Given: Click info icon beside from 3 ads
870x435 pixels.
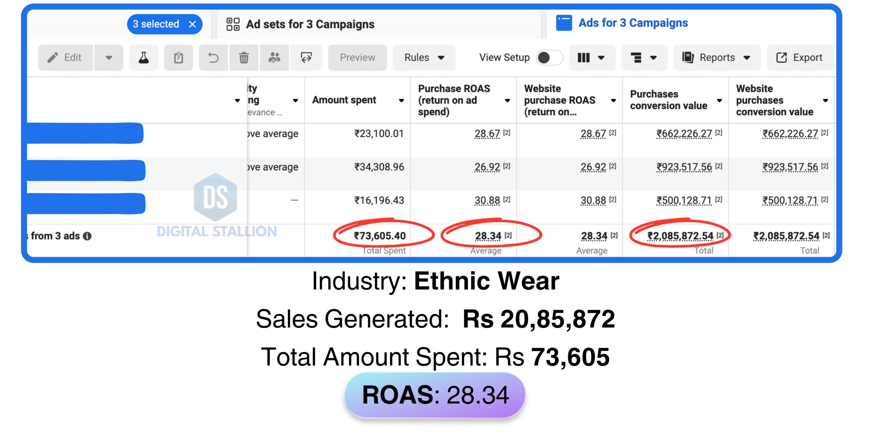Looking at the screenshot, I should click(87, 236).
